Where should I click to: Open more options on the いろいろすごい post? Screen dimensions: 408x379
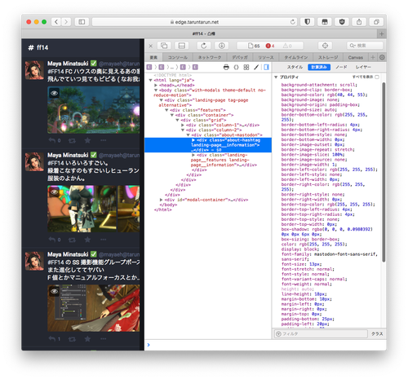click(x=103, y=240)
